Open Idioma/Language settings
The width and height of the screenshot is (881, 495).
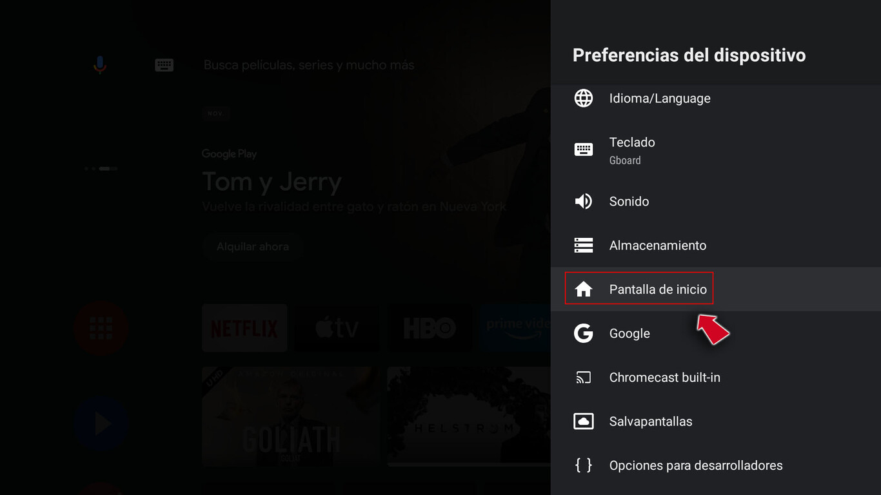pos(716,98)
